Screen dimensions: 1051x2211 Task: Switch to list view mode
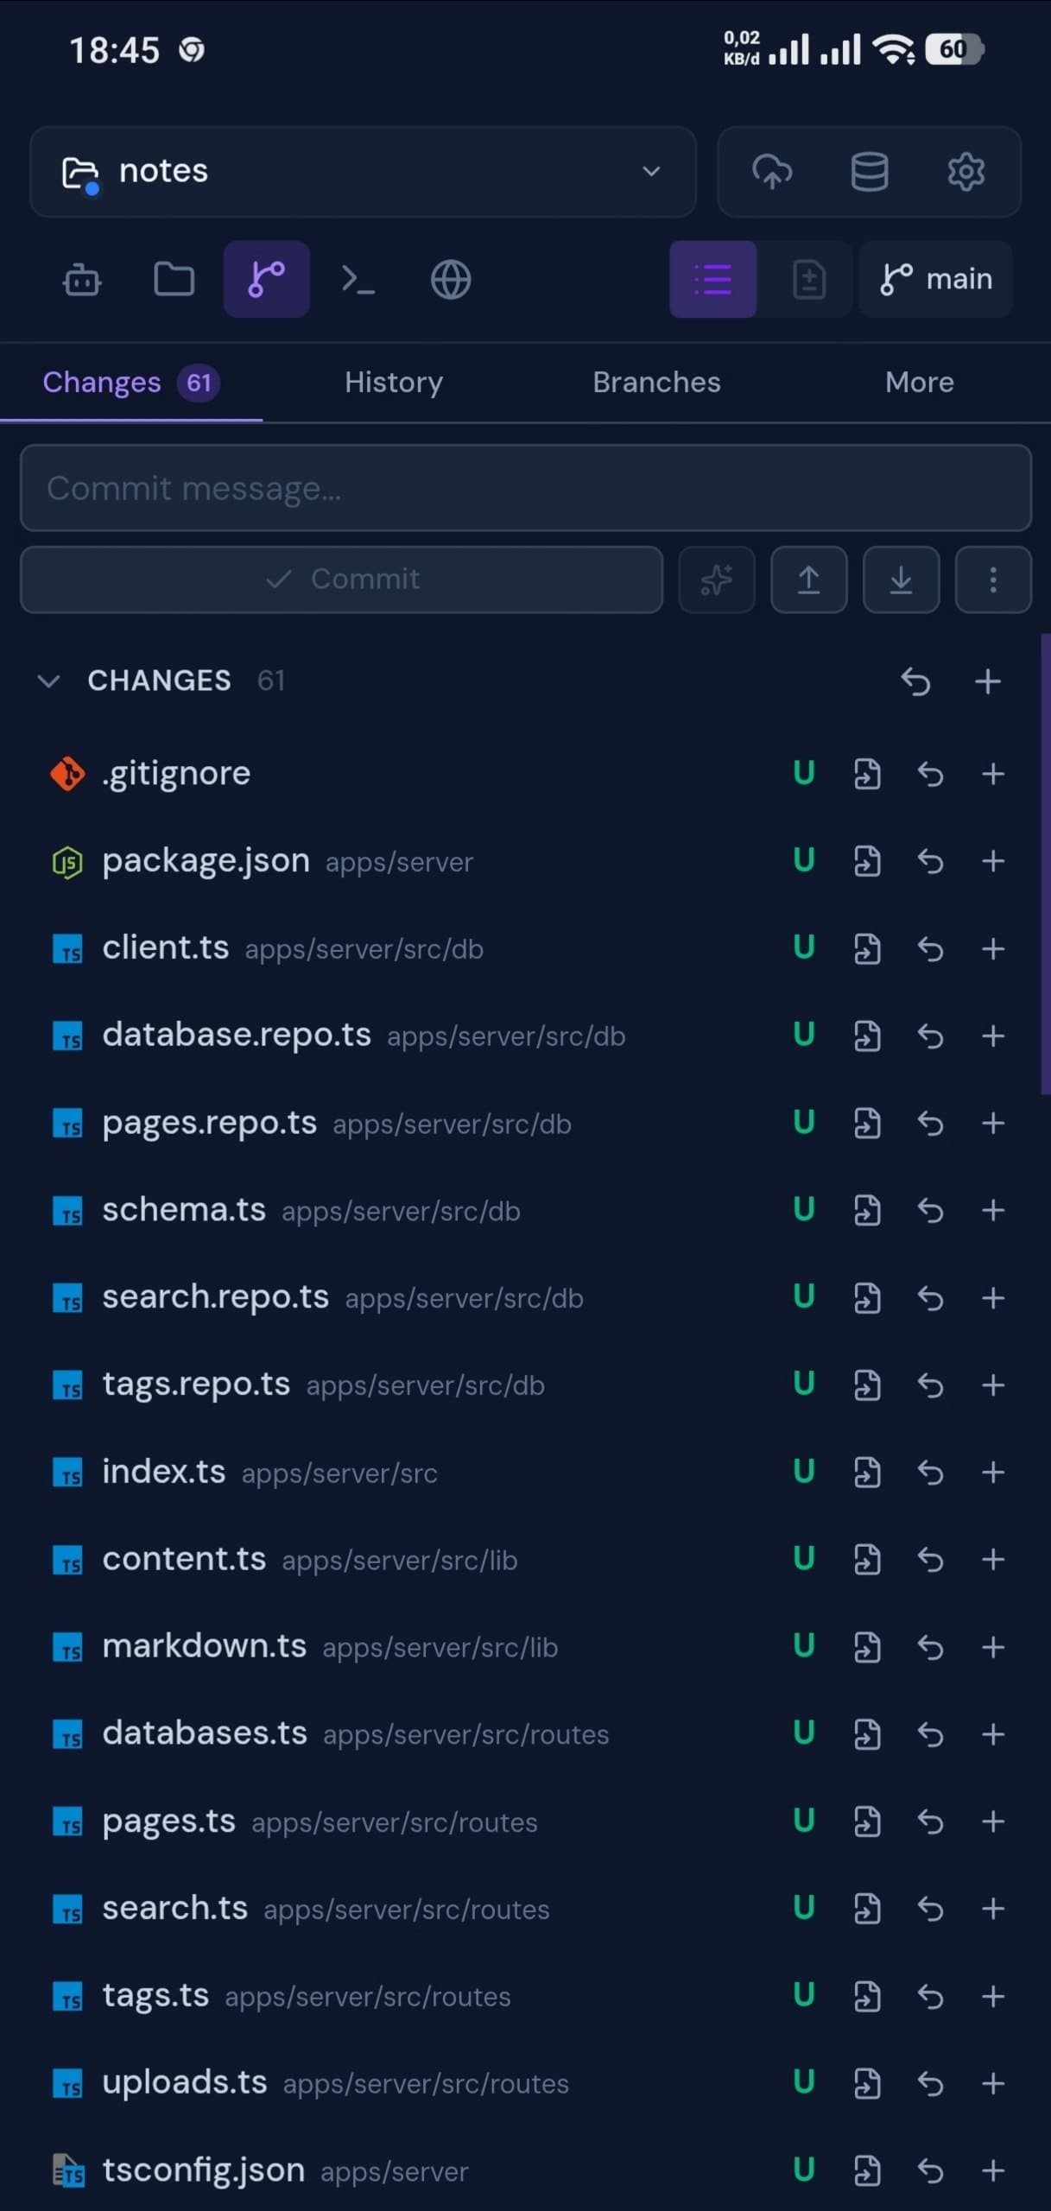pyautogui.click(x=712, y=279)
